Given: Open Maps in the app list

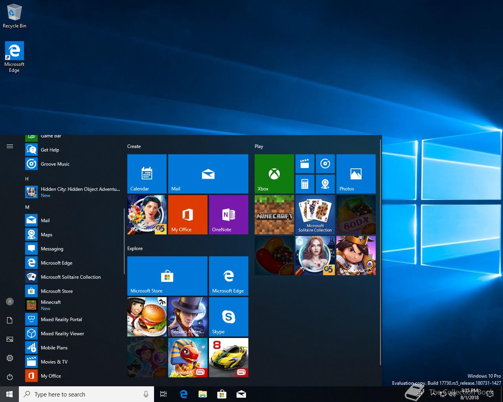Looking at the screenshot, I should click(x=73, y=234).
